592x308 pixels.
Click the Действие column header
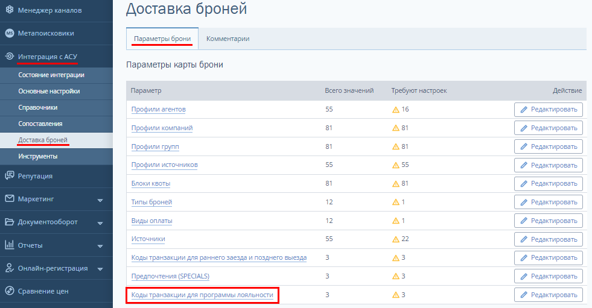[x=567, y=90]
